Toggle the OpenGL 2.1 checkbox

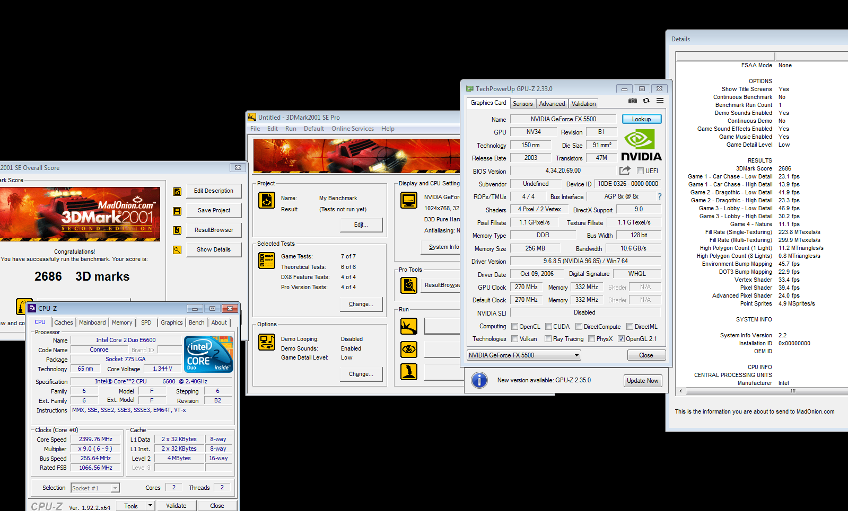point(621,339)
